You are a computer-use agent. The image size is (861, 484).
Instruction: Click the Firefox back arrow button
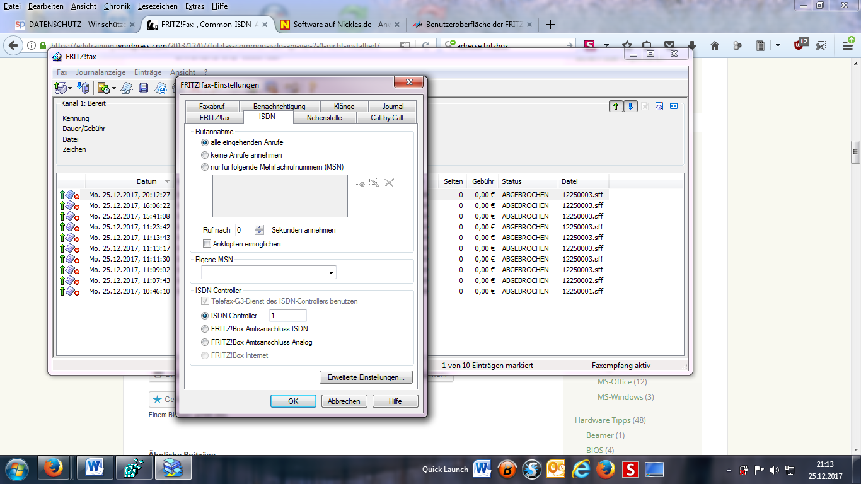14,45
